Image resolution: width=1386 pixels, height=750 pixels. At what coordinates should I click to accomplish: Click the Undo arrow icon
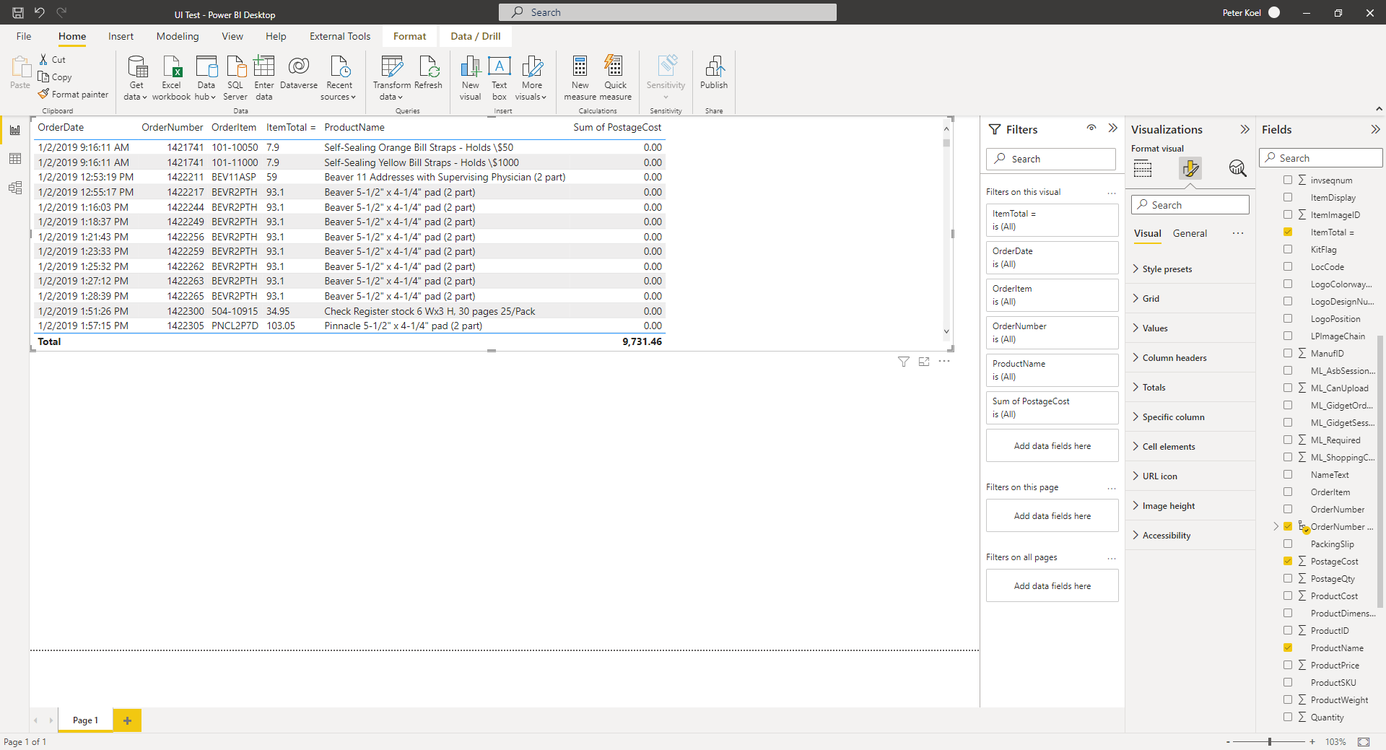40,12
